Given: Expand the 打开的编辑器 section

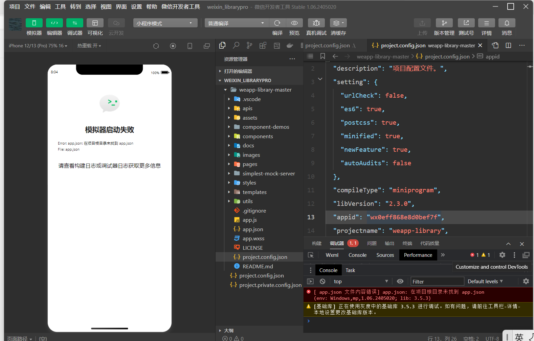Looking at the screenshot, I should pyautogui.click(x=259, y=71).
